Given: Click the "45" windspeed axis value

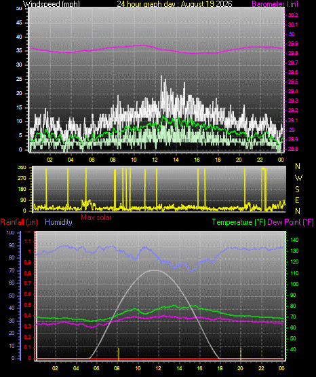Looking at the screenshot, I should (19, 22).
